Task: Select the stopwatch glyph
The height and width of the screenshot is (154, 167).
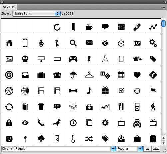Action: click(x=121, y=43)
